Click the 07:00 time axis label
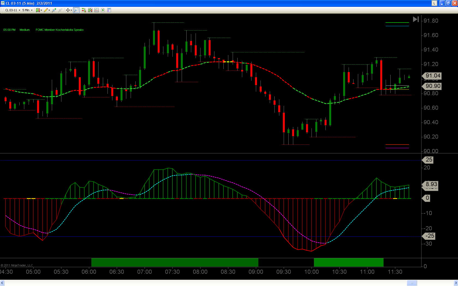This screenshot has width=458, height=286. click(x=145, y=272)
